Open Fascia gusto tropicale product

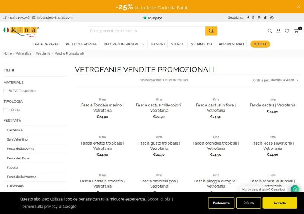point(159,146)
